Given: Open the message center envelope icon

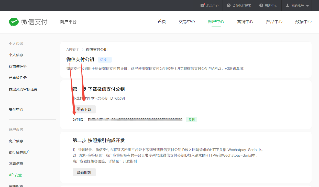Looking at the screenshot, I should (x=203, y=5).
